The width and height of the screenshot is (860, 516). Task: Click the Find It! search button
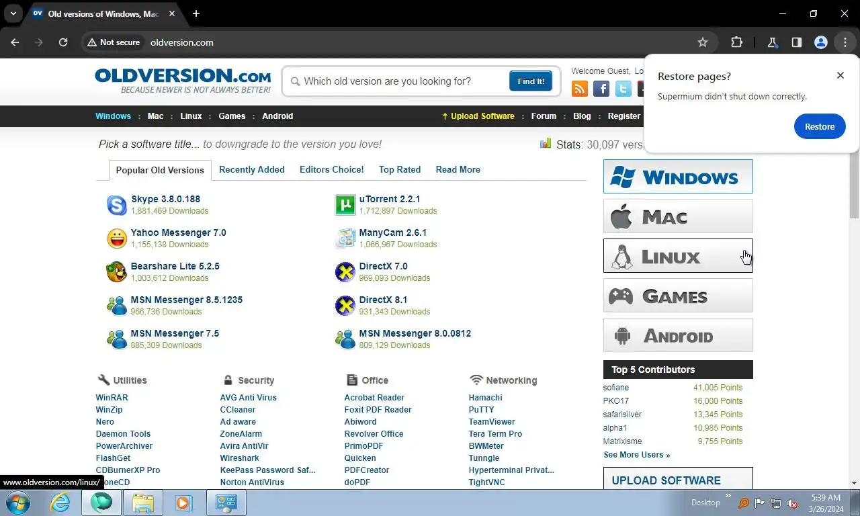pyautogui.click(x=531, y=81)
